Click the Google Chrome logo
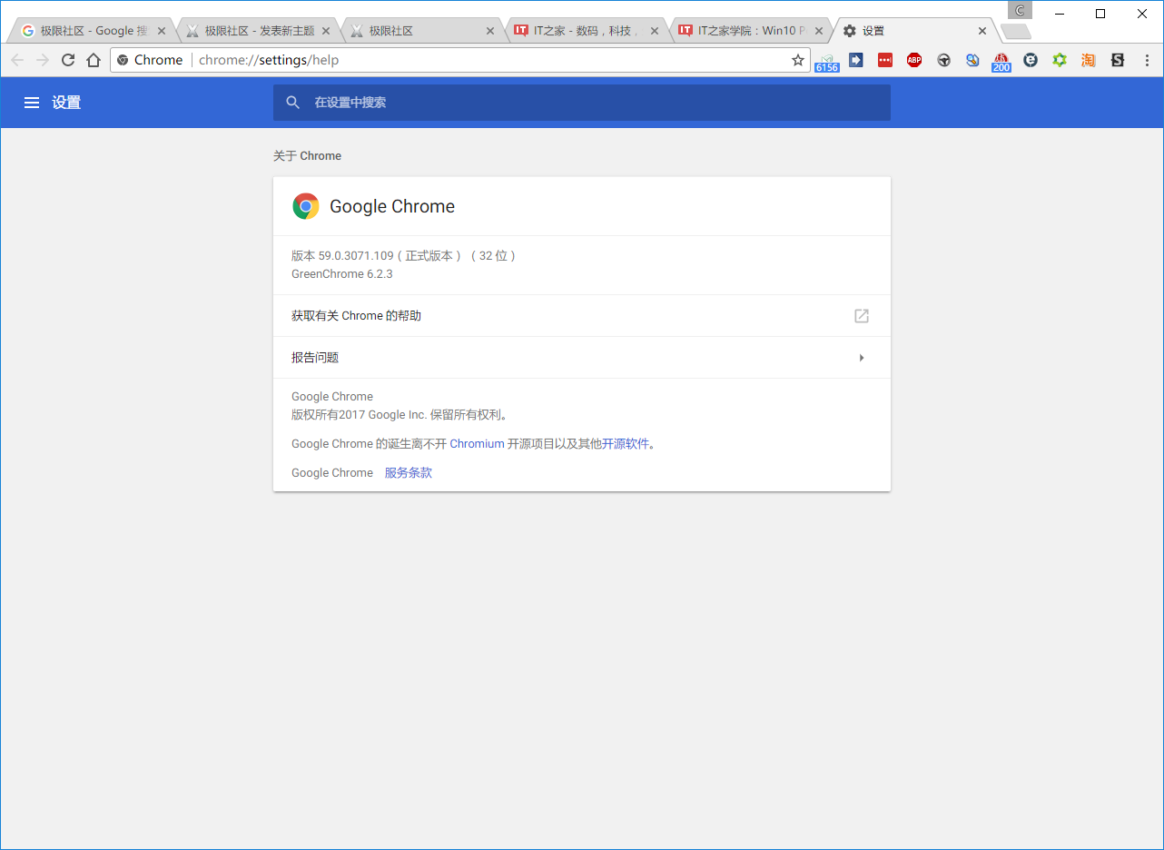The width and height of the screenshot is (1164, 850). pos(306,206)
